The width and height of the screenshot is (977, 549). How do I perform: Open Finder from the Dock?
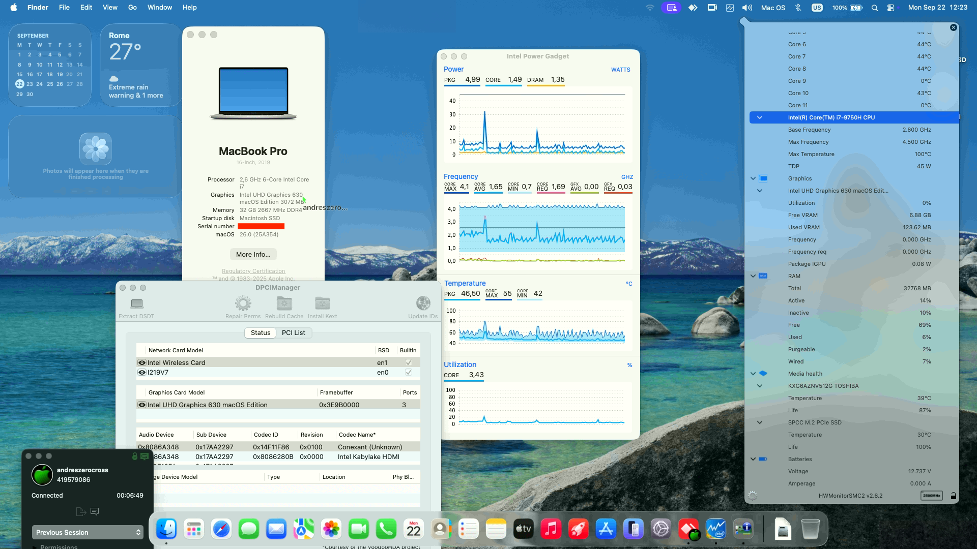(166, 529)
